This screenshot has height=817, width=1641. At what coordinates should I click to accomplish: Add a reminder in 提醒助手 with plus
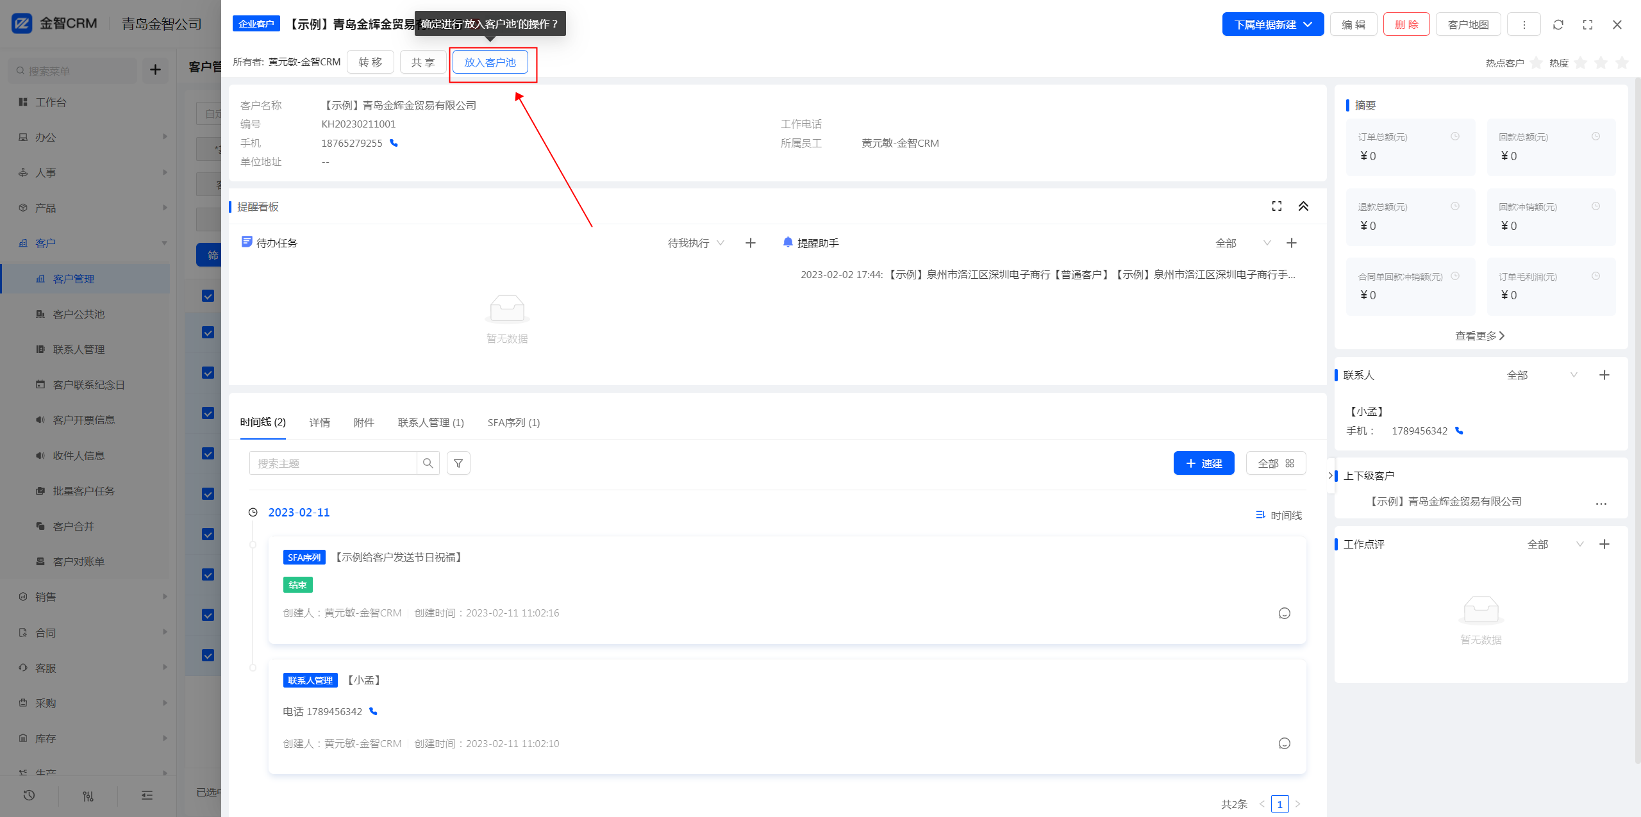coord(1292,243)
